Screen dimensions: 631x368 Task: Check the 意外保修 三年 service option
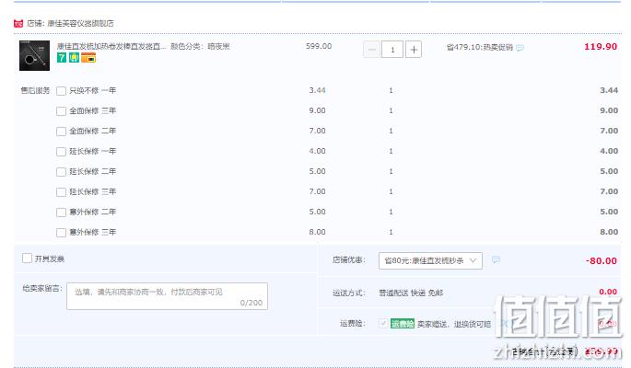(61, 233)
